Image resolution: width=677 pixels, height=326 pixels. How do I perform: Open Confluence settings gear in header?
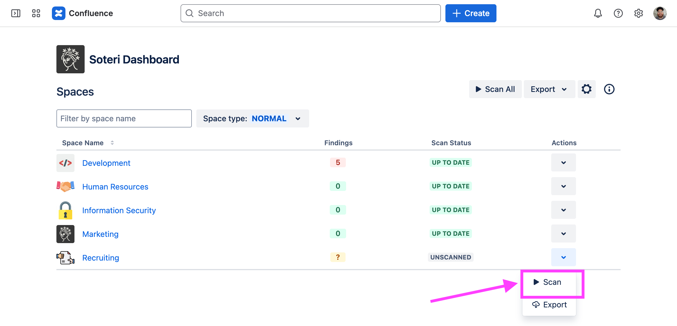[638, 13]
